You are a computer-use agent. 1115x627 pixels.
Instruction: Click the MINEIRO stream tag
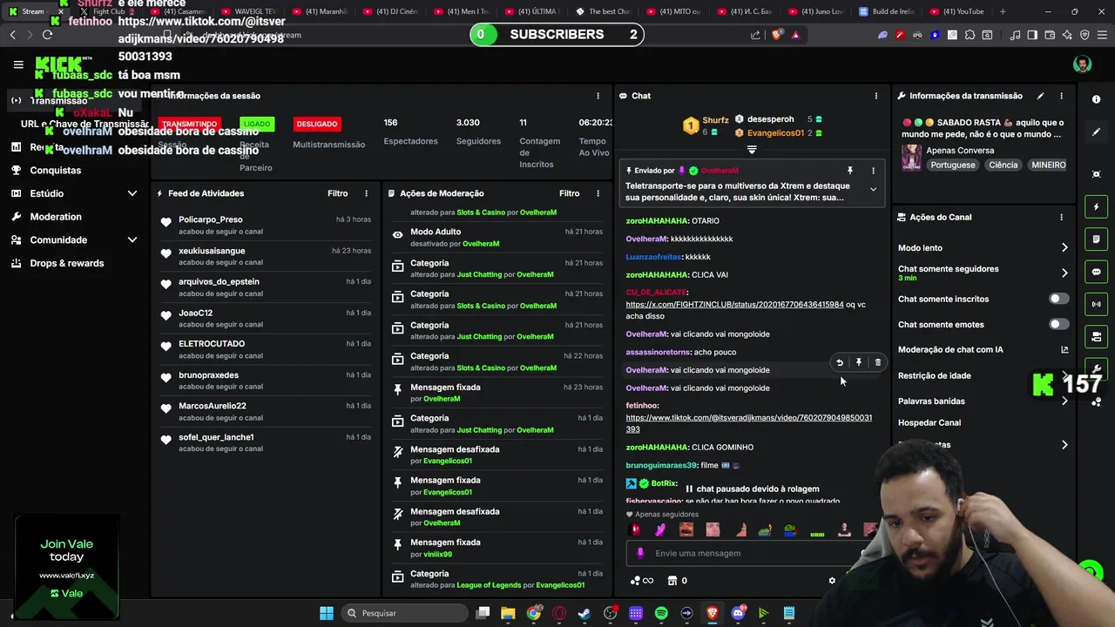pos(1049,165)
